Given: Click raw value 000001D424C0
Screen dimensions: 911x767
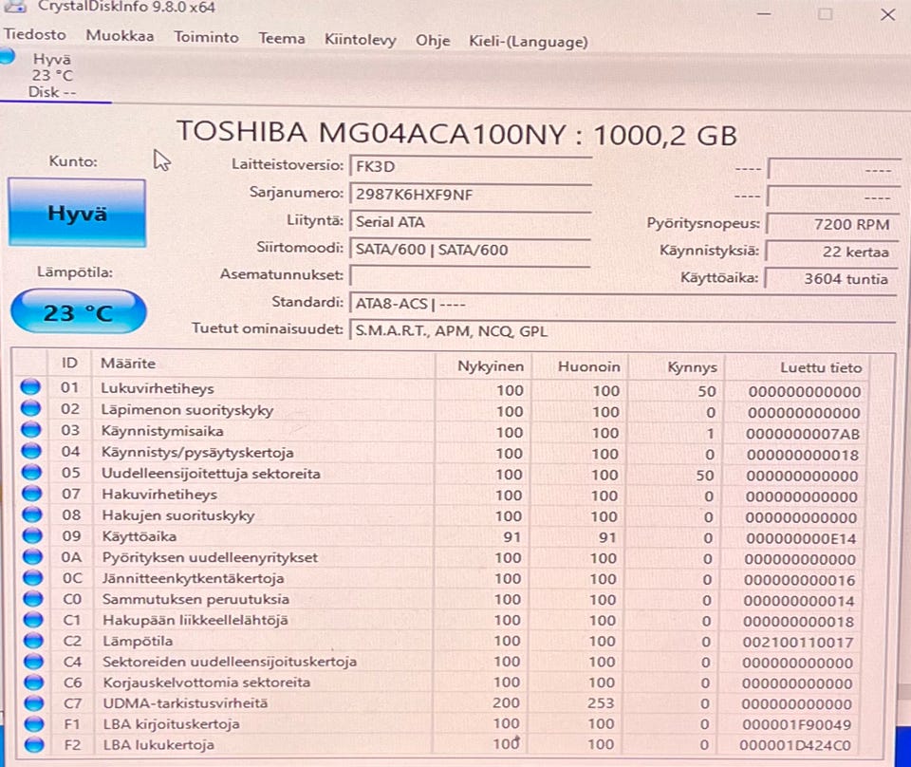Looking at the screenshot, I should [795, 745].
